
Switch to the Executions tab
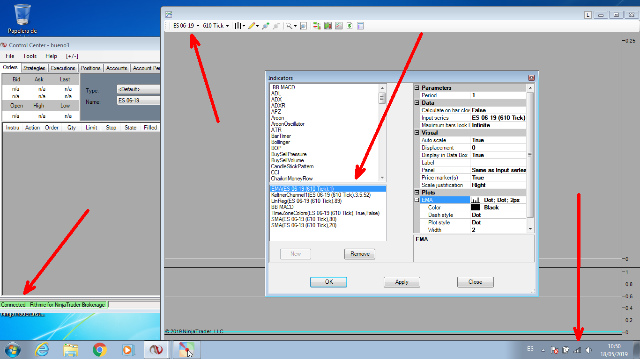tap(63, 68)
